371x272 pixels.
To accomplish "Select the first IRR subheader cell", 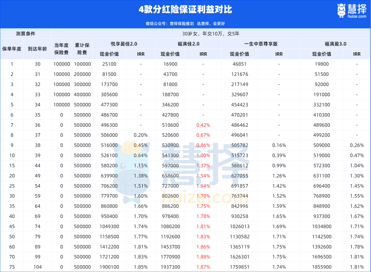I will 140,54.
